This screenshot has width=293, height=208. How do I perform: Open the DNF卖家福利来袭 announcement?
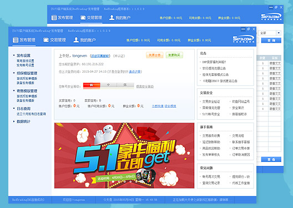(214, 62)
